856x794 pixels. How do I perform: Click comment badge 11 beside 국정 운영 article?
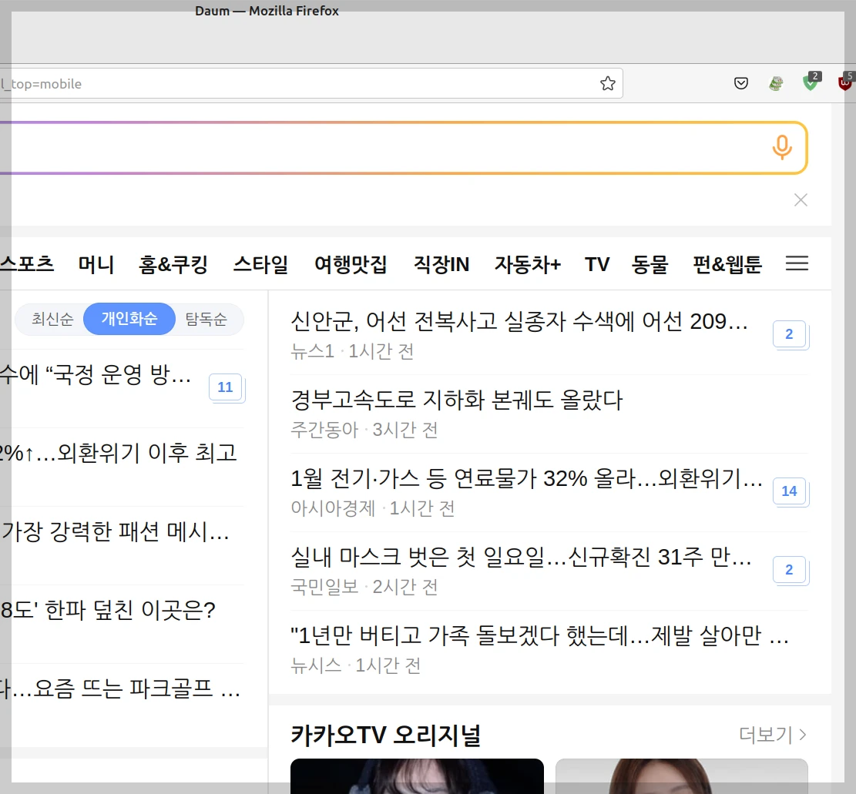click(x=226, y=387)
